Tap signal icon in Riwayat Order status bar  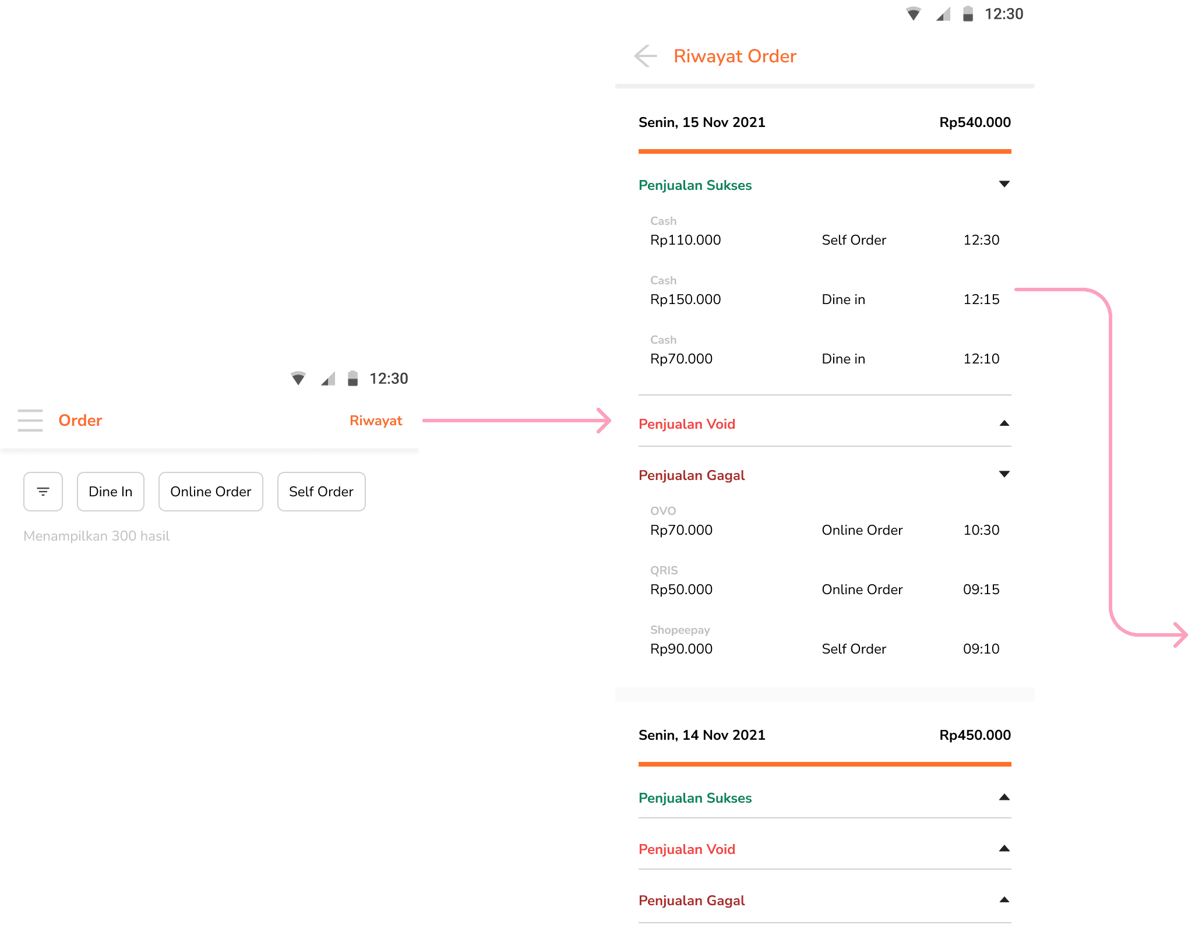(x=943, y=14)
